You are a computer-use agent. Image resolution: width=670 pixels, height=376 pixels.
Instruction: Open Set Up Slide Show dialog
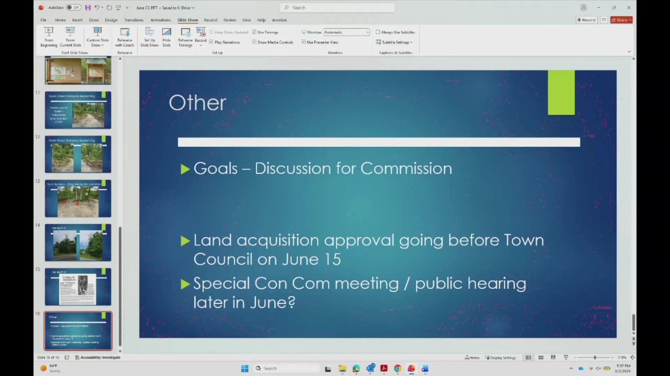[x=149, y=37]
